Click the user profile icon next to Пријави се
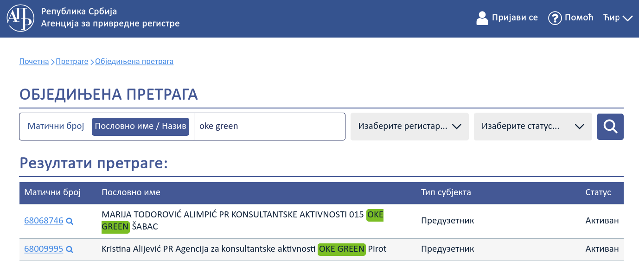 point(482,18)
